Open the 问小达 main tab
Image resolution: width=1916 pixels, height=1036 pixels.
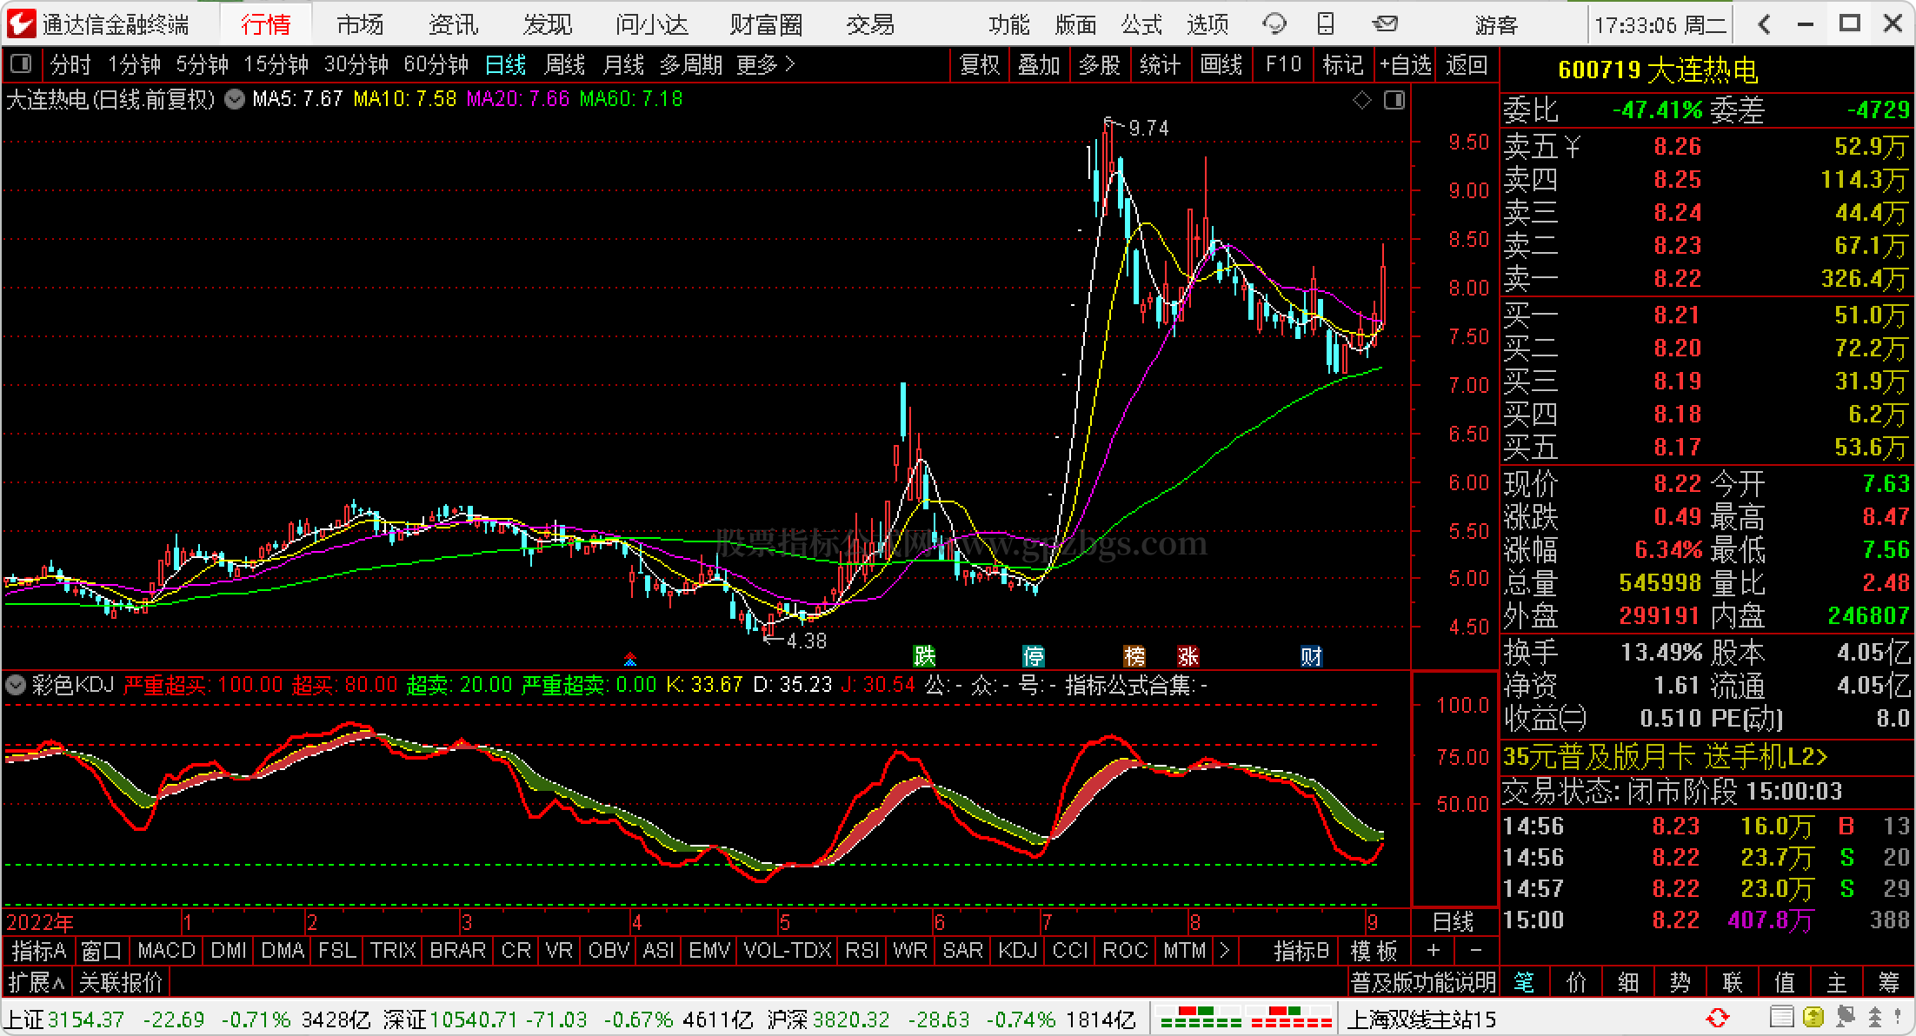[x=651, y=24]
